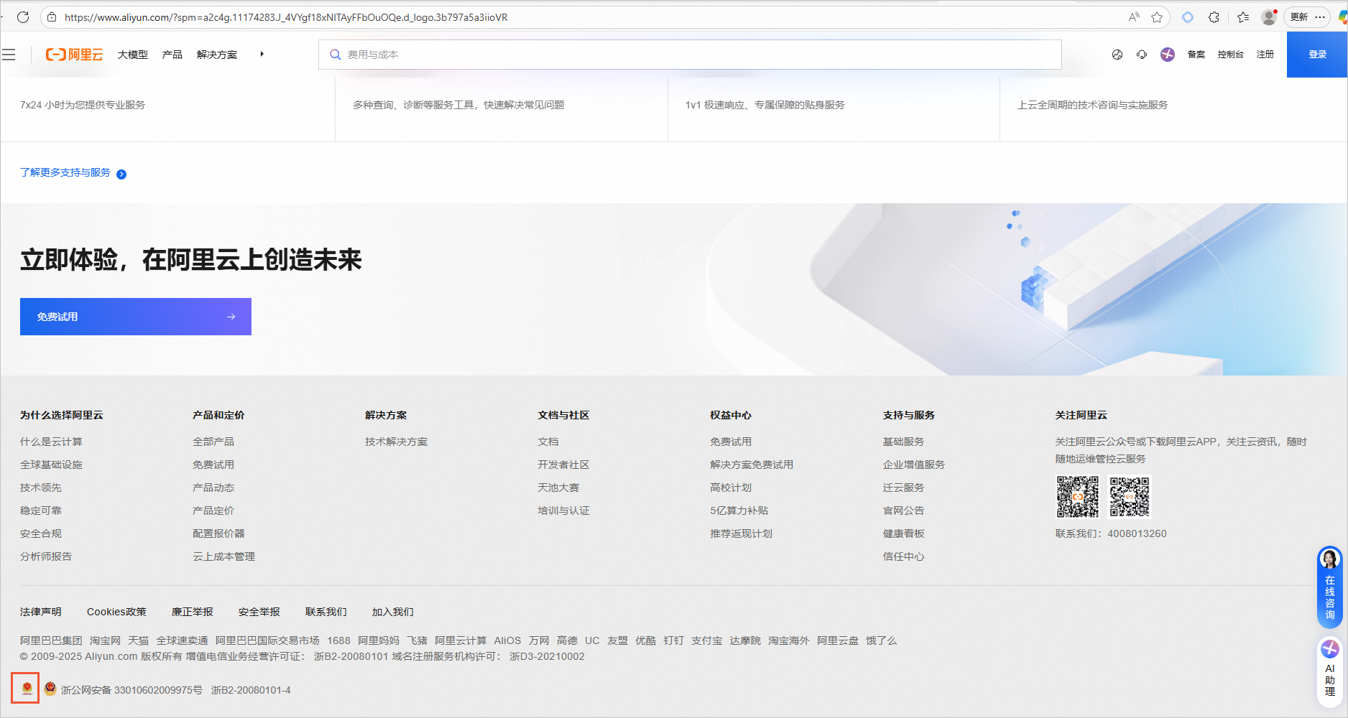Open 全球基础设施 footer link
Screen dimensions: 1348x718
tap(51, 465)
